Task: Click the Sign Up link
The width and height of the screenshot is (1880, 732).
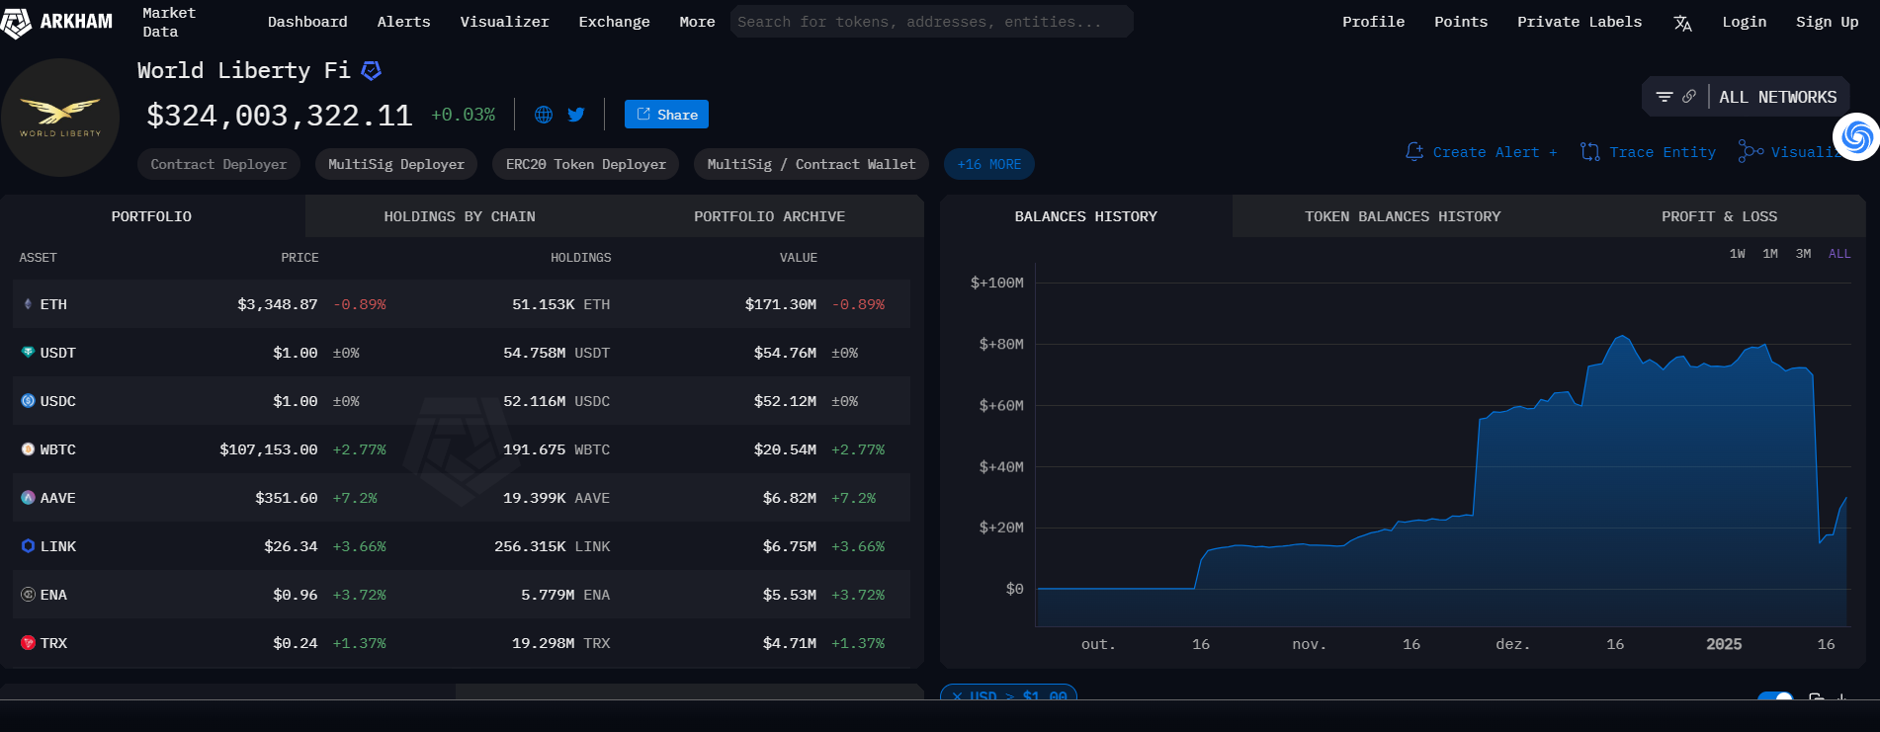Action: click(x=1827, y=22)
